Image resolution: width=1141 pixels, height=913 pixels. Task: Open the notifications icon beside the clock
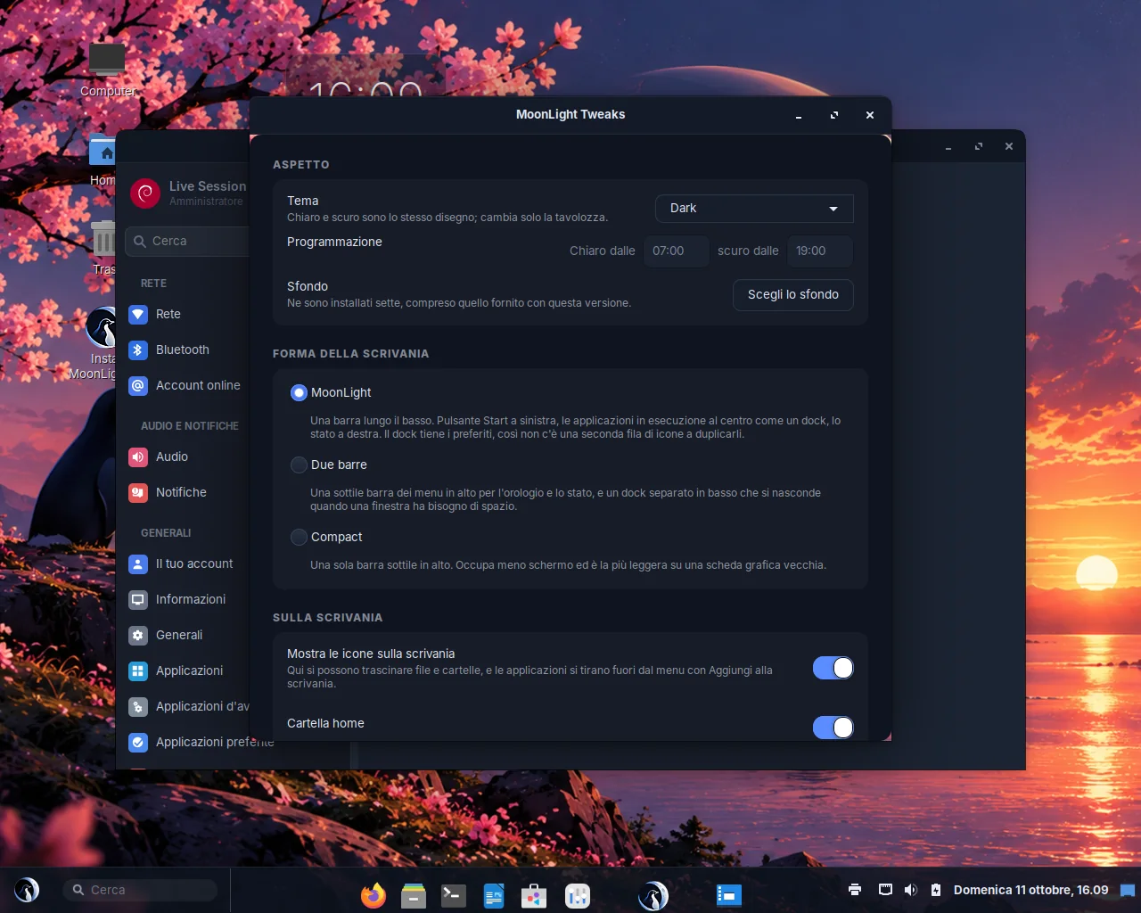1128,890
